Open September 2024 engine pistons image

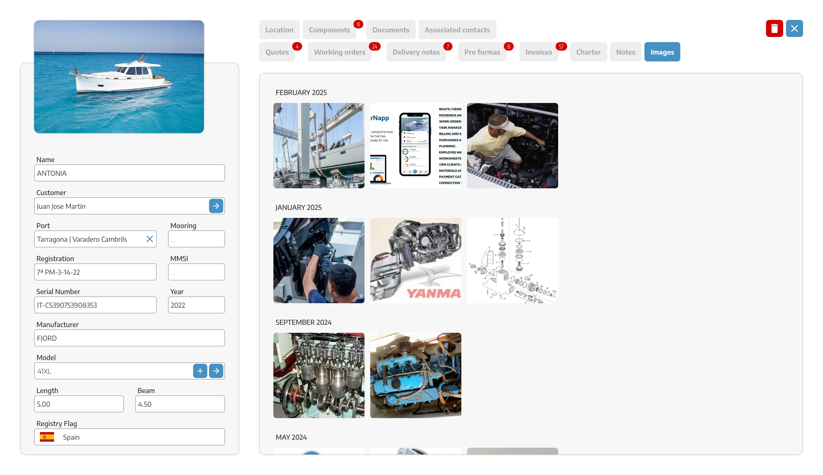click(319, 375)
